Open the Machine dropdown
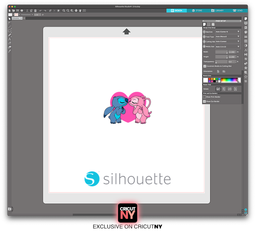This screenshot has height=231, width=255. [228, 32]
